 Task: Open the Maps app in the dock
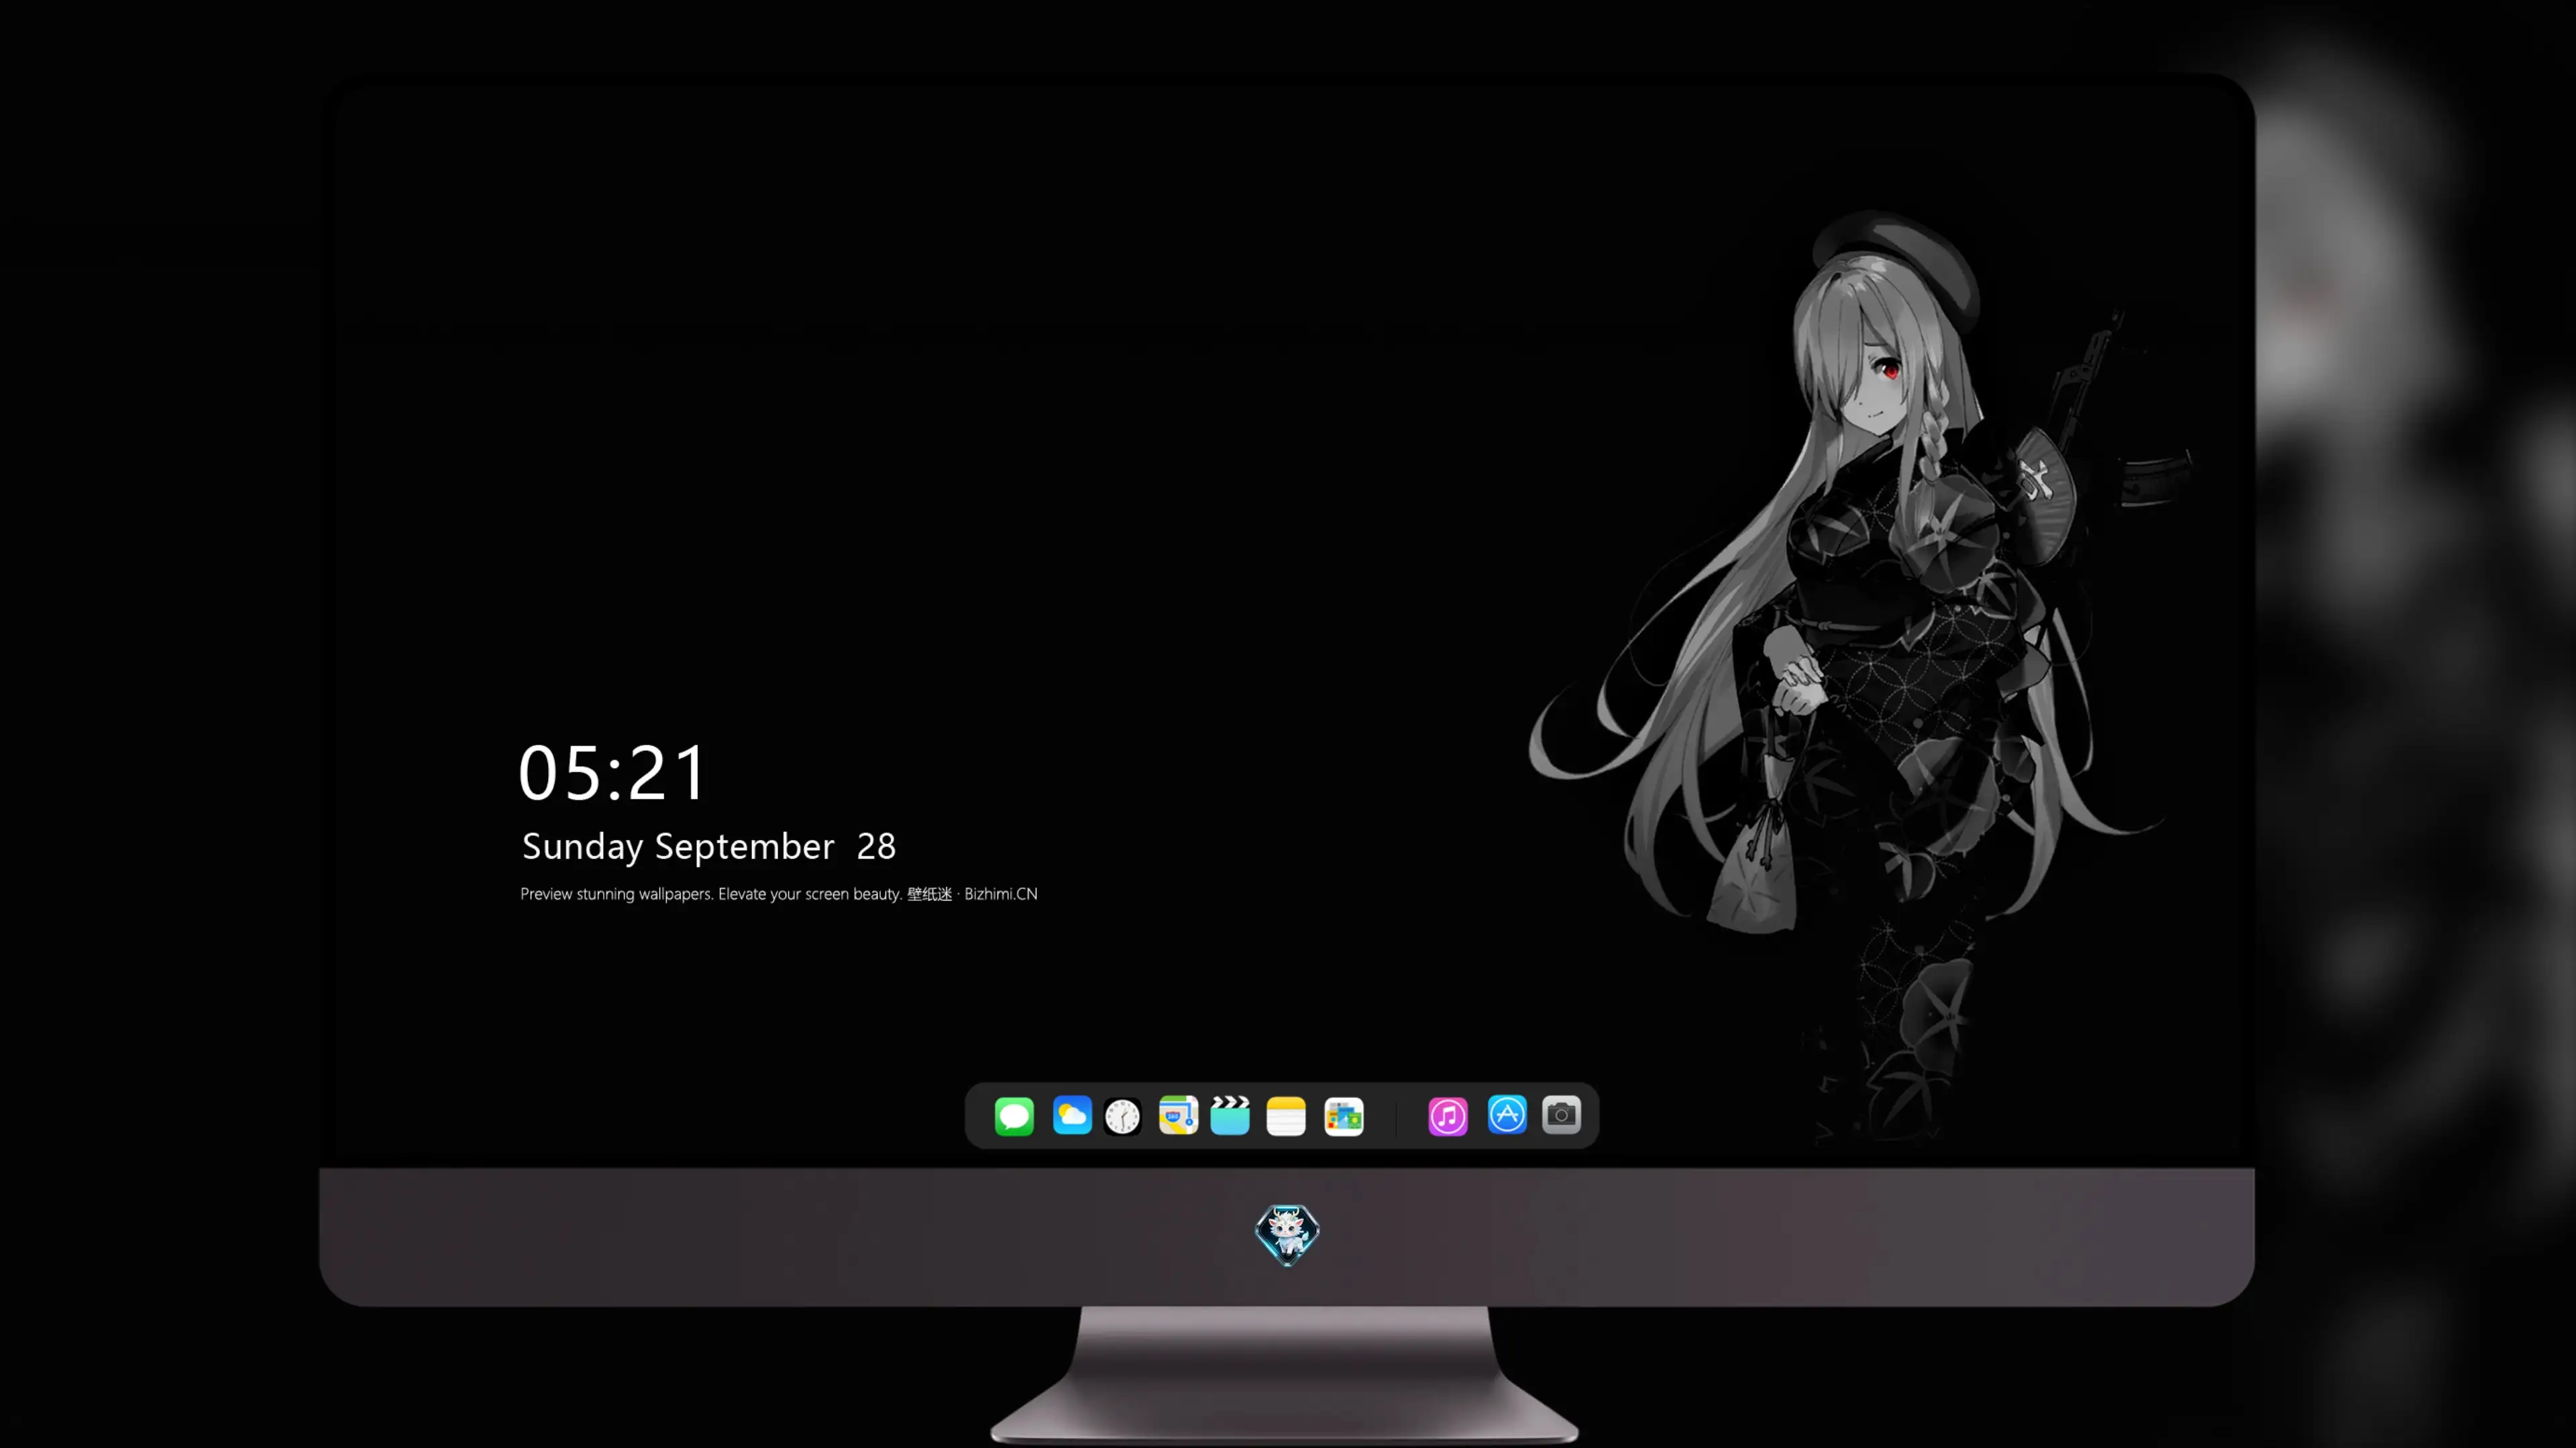1178,1115
